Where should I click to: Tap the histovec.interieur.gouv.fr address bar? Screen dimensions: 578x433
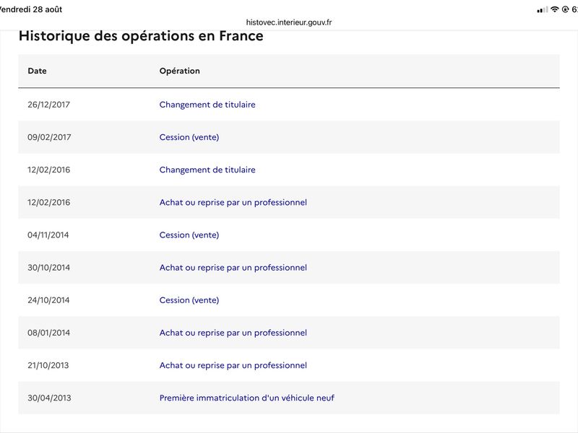pos(288,22)
